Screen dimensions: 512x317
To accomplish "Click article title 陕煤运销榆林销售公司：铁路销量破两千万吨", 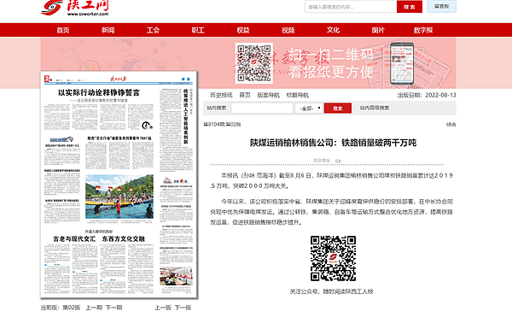I will [333, 143].
